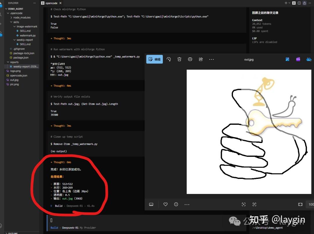Viewport: 314px width, 234px height.
Task: Open dropdown arrow next to plus icon
Action: pyautogui.click(x=289, y=3)
